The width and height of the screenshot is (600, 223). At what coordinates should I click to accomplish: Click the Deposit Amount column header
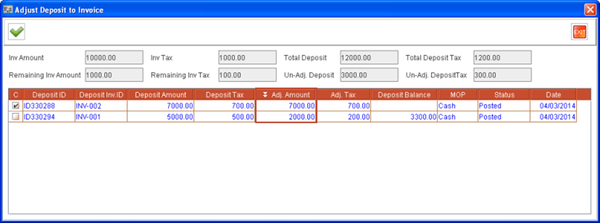click(x=161, y=95)
